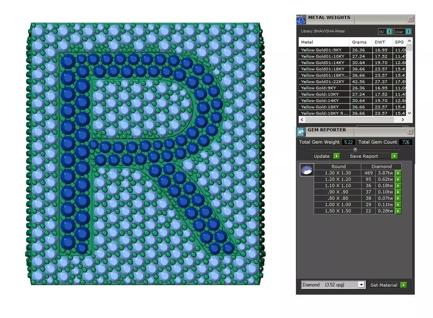Click the 0.62tw weight cell
The height and width of the screenshot is (318, 433).
[x=385, y=179]
